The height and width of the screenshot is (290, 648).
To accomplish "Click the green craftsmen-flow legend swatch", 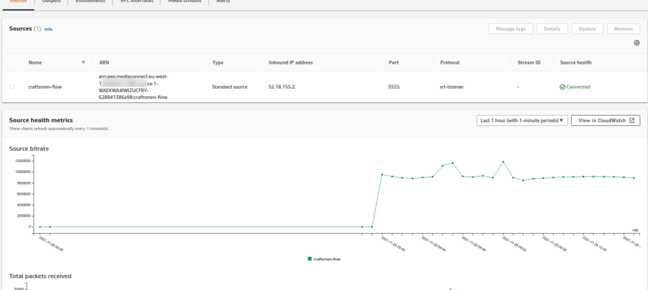I will click(309, 258).
